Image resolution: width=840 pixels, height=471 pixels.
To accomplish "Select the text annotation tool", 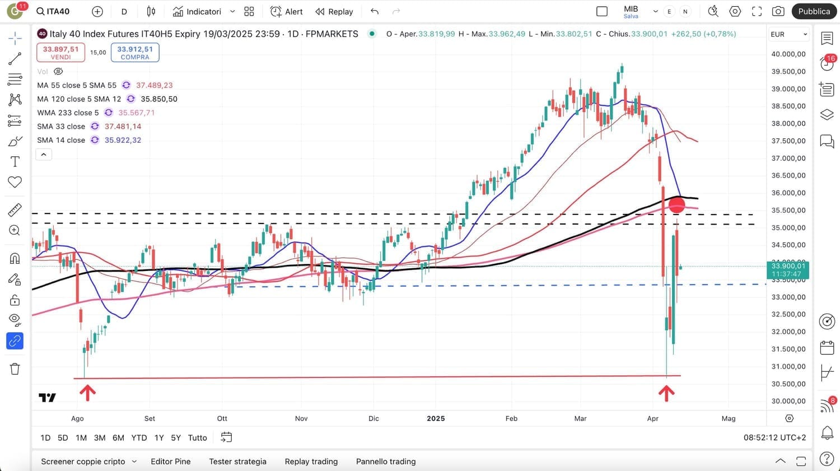I will pos(15,162).
